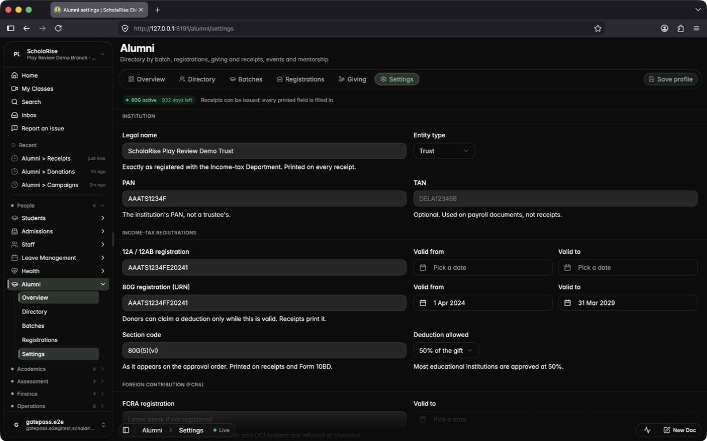Open the browser account profile icon
This screenshot has height=441, width=707.
664,28
